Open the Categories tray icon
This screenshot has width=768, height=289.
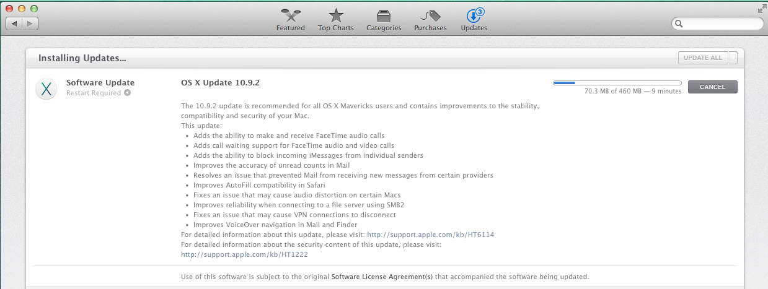click(x=384, y=15)
